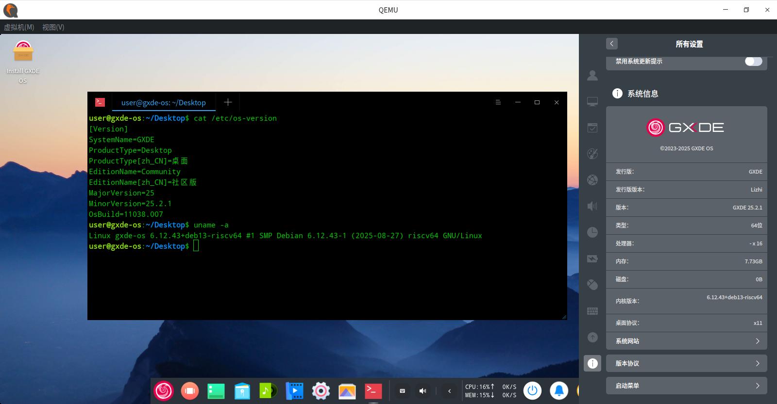This screenshot has height=404, width=777.
Task: Click the MinorVersion=25.2.1 terminal line
Action: point(130,203)
